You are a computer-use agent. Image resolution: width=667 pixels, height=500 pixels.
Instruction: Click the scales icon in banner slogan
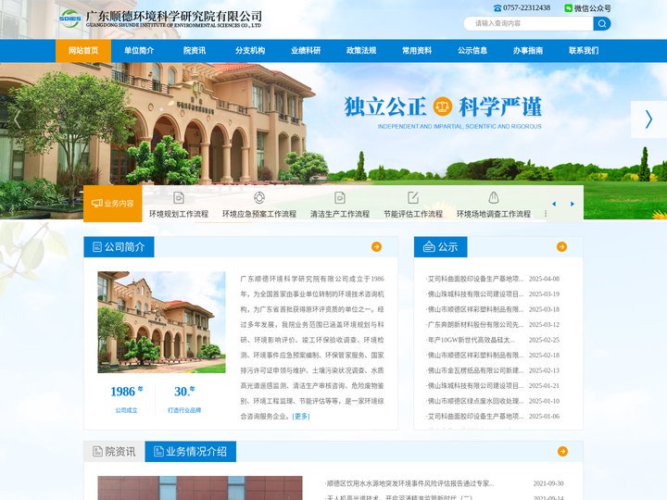443,106
